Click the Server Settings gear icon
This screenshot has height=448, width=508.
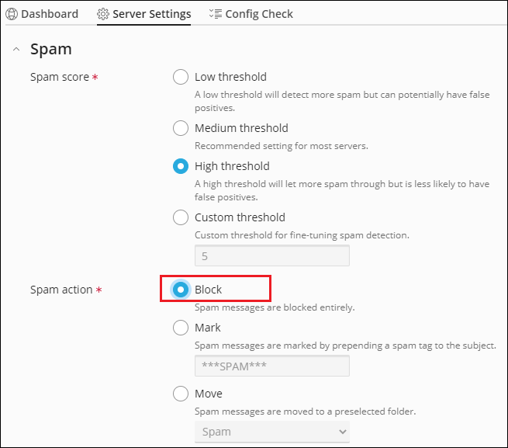coord(103,14)
